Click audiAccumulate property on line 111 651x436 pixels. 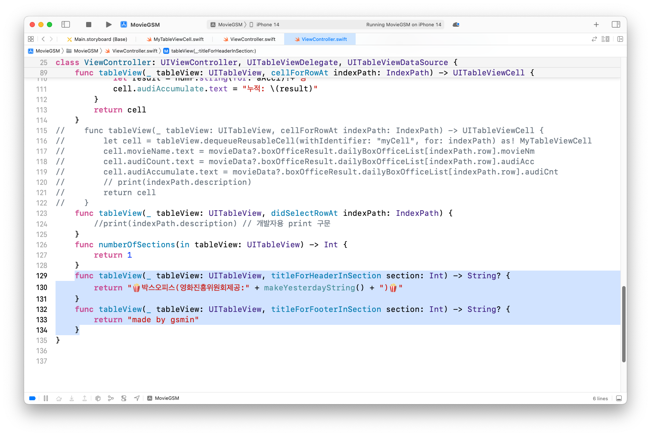click(170, 89)
